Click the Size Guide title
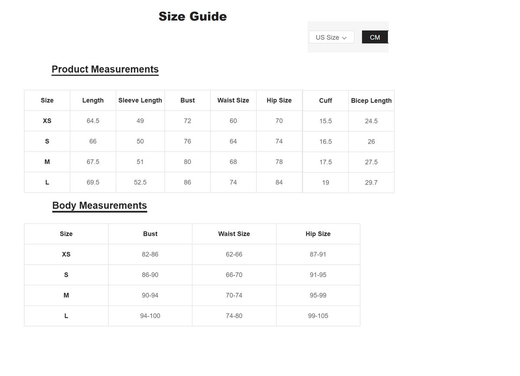 [x=192, y=16]
